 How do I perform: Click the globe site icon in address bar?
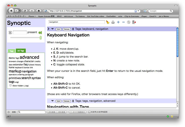(46, 11)
